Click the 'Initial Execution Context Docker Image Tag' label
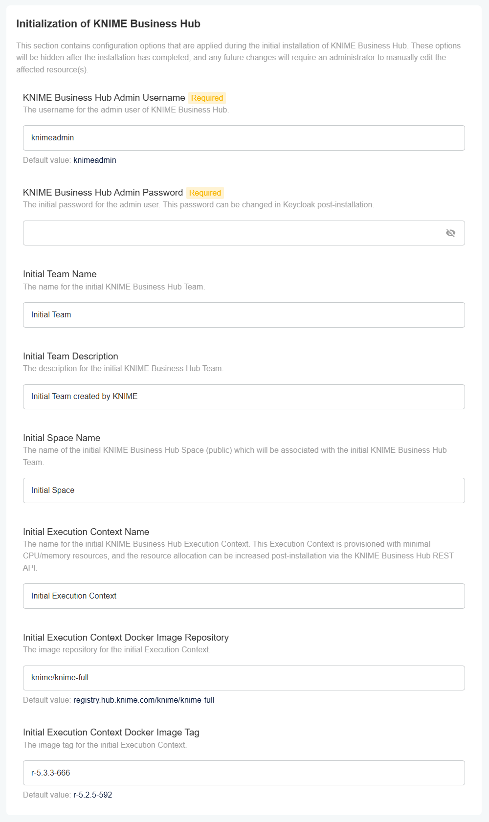Viewport: 489px width, 822px height. 111,733
